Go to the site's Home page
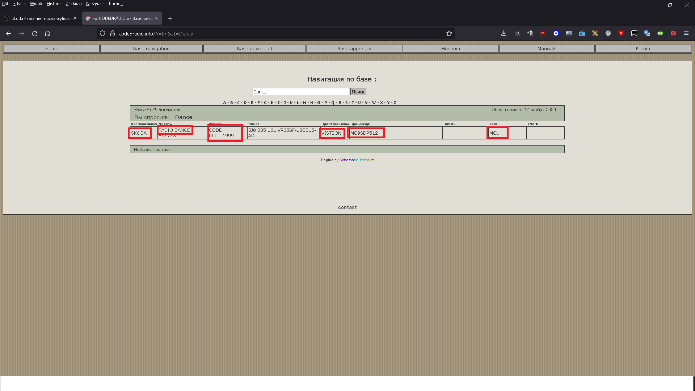This screenshot has height=391, width=695. tap(52, 49)
